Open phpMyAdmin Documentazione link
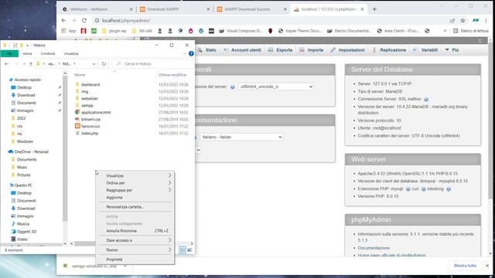 click(374, 248)
